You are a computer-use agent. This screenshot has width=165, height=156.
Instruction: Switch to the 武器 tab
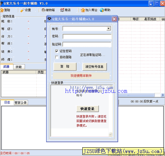pos(7,67)
